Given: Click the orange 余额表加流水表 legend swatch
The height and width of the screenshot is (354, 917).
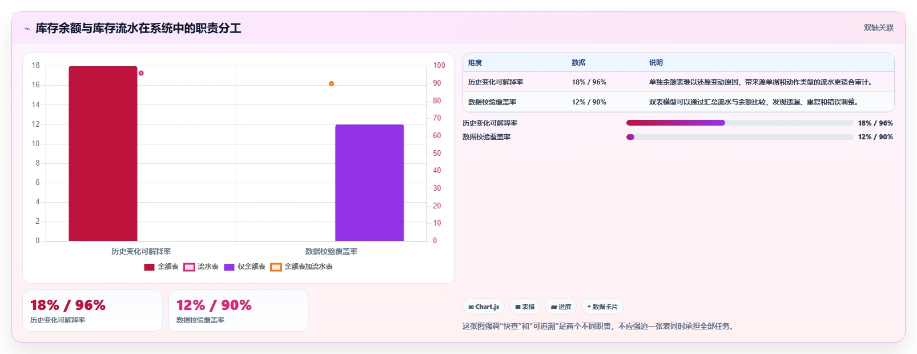Looking at the screenshot, I should pyautogui.click(x=276, y=267).
